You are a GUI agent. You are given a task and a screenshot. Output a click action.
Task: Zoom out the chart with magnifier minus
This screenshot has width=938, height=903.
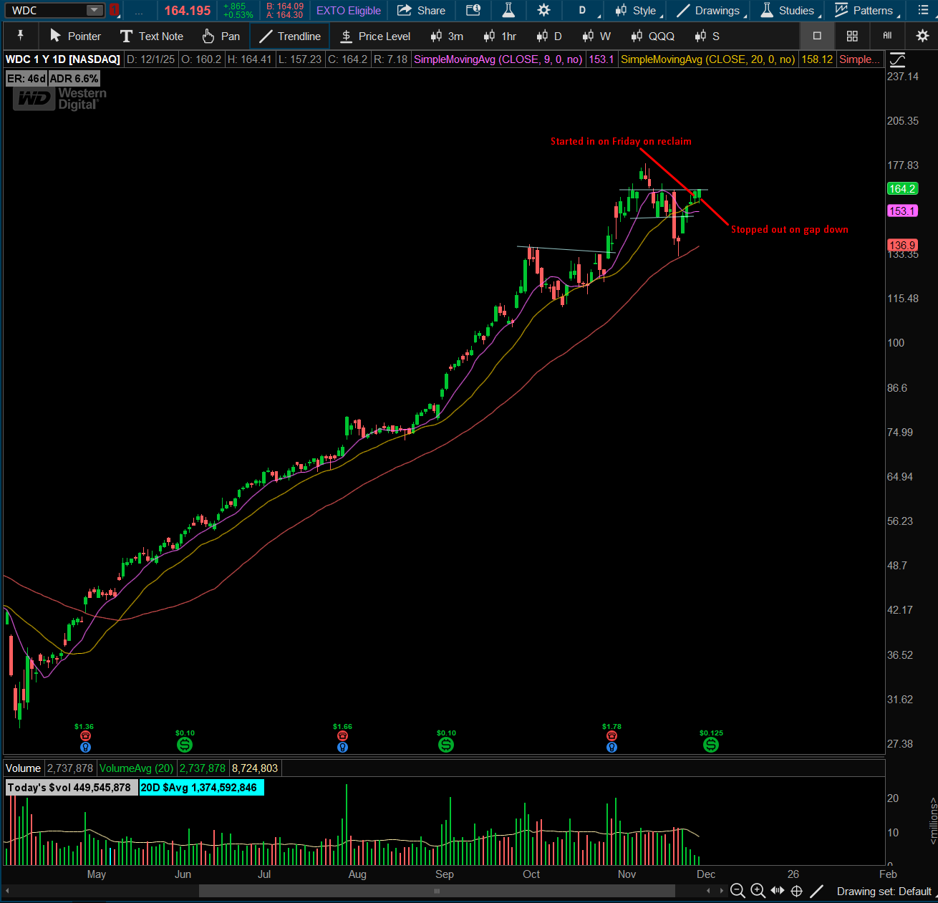pos(738,892)
